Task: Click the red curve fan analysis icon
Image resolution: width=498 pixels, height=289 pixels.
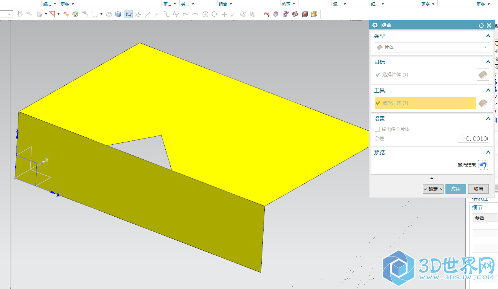Action: click(267, 14)
